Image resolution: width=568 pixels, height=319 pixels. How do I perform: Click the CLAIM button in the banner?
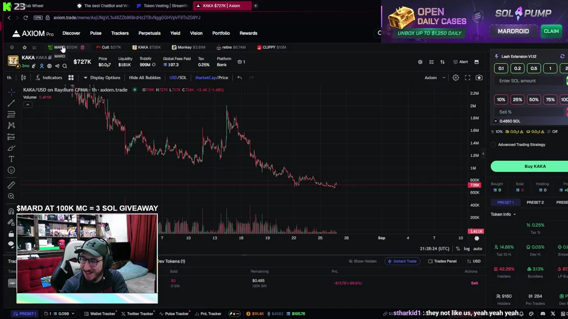point(551,31)
